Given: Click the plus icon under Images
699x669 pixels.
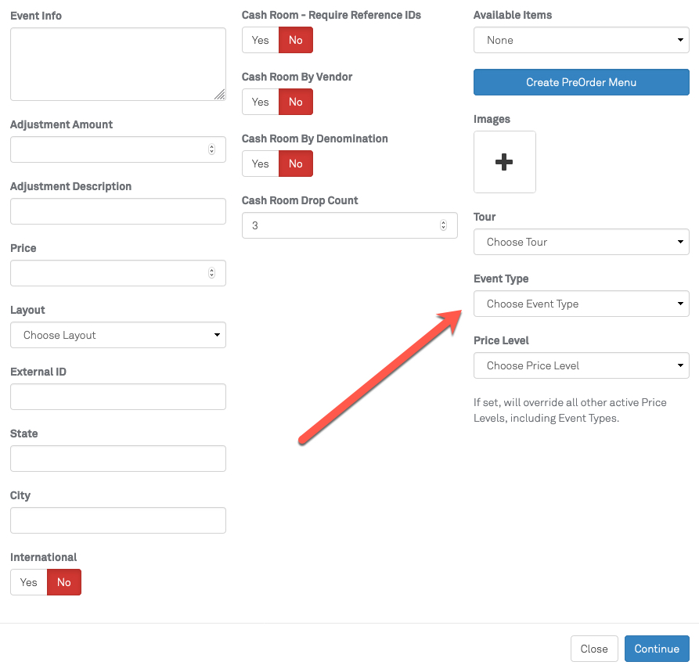Looking at the screenshot, I should (504, 162).
